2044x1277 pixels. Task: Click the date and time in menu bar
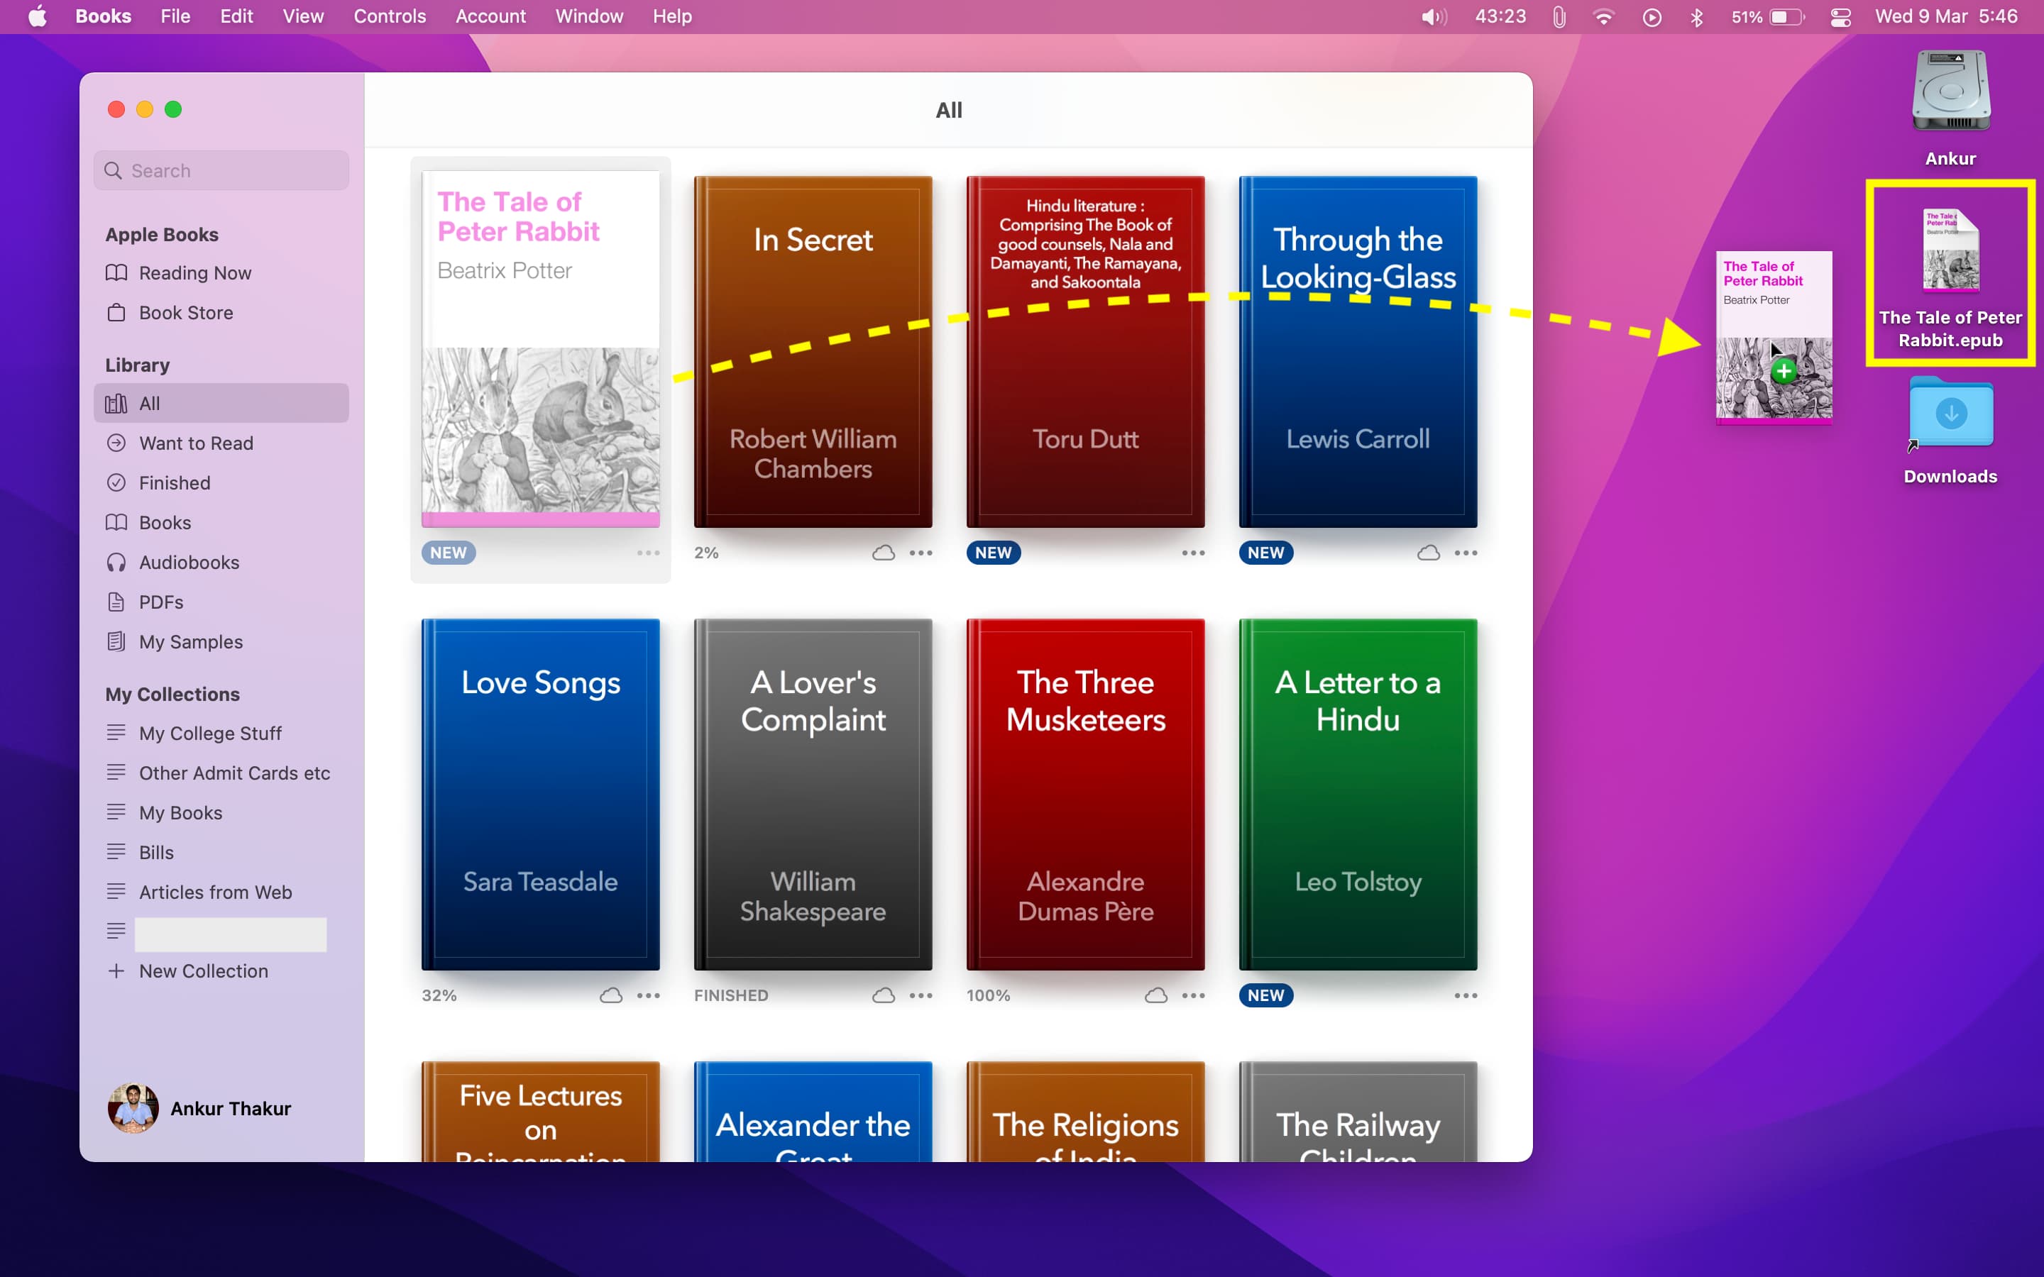tap(1946, 16)
